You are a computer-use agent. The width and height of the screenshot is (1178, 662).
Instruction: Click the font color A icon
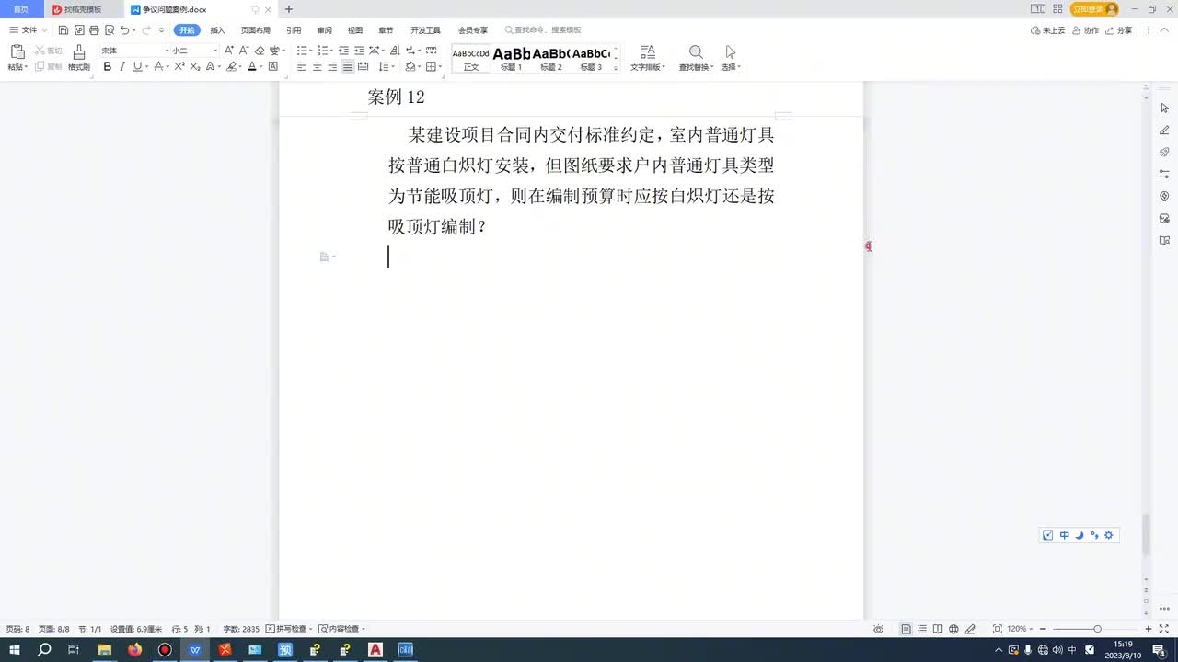coord(252,66)
